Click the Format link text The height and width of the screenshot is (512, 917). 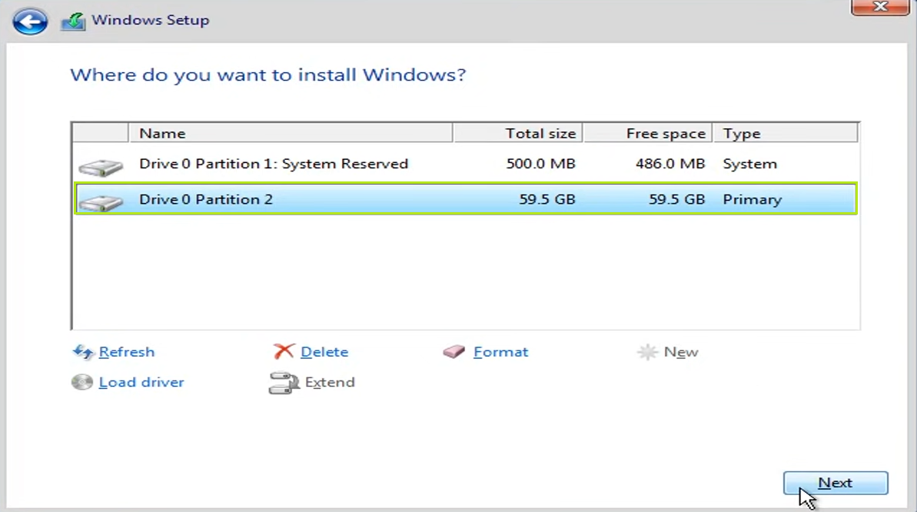(x=500, y=352)
